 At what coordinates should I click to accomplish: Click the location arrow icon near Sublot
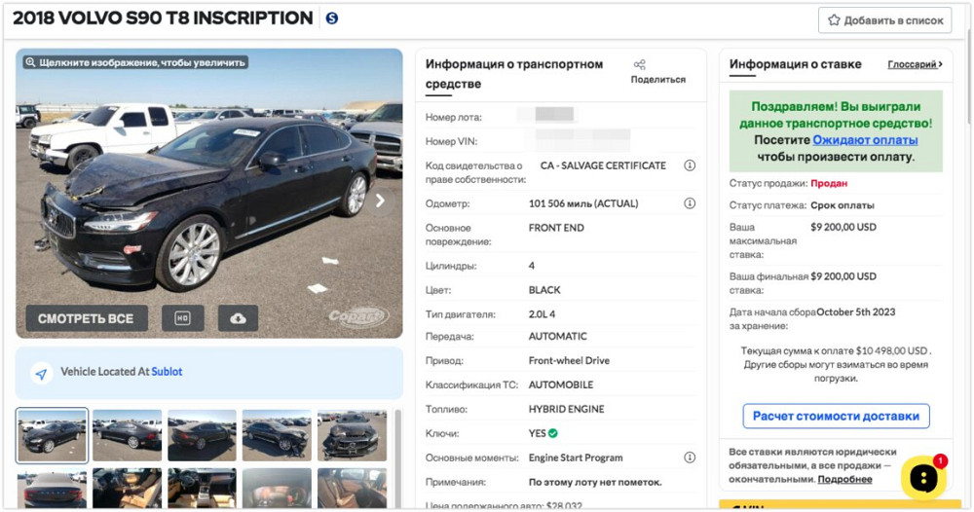[41, 373]
